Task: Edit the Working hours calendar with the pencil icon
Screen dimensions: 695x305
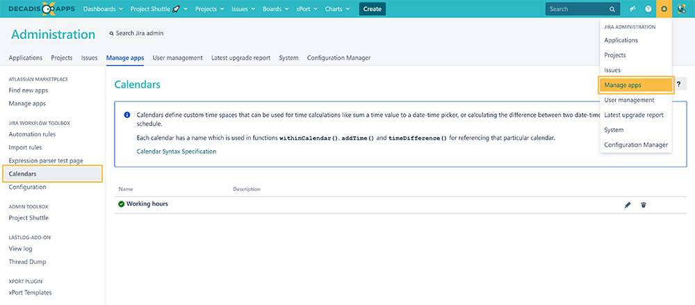Action: 627,205
